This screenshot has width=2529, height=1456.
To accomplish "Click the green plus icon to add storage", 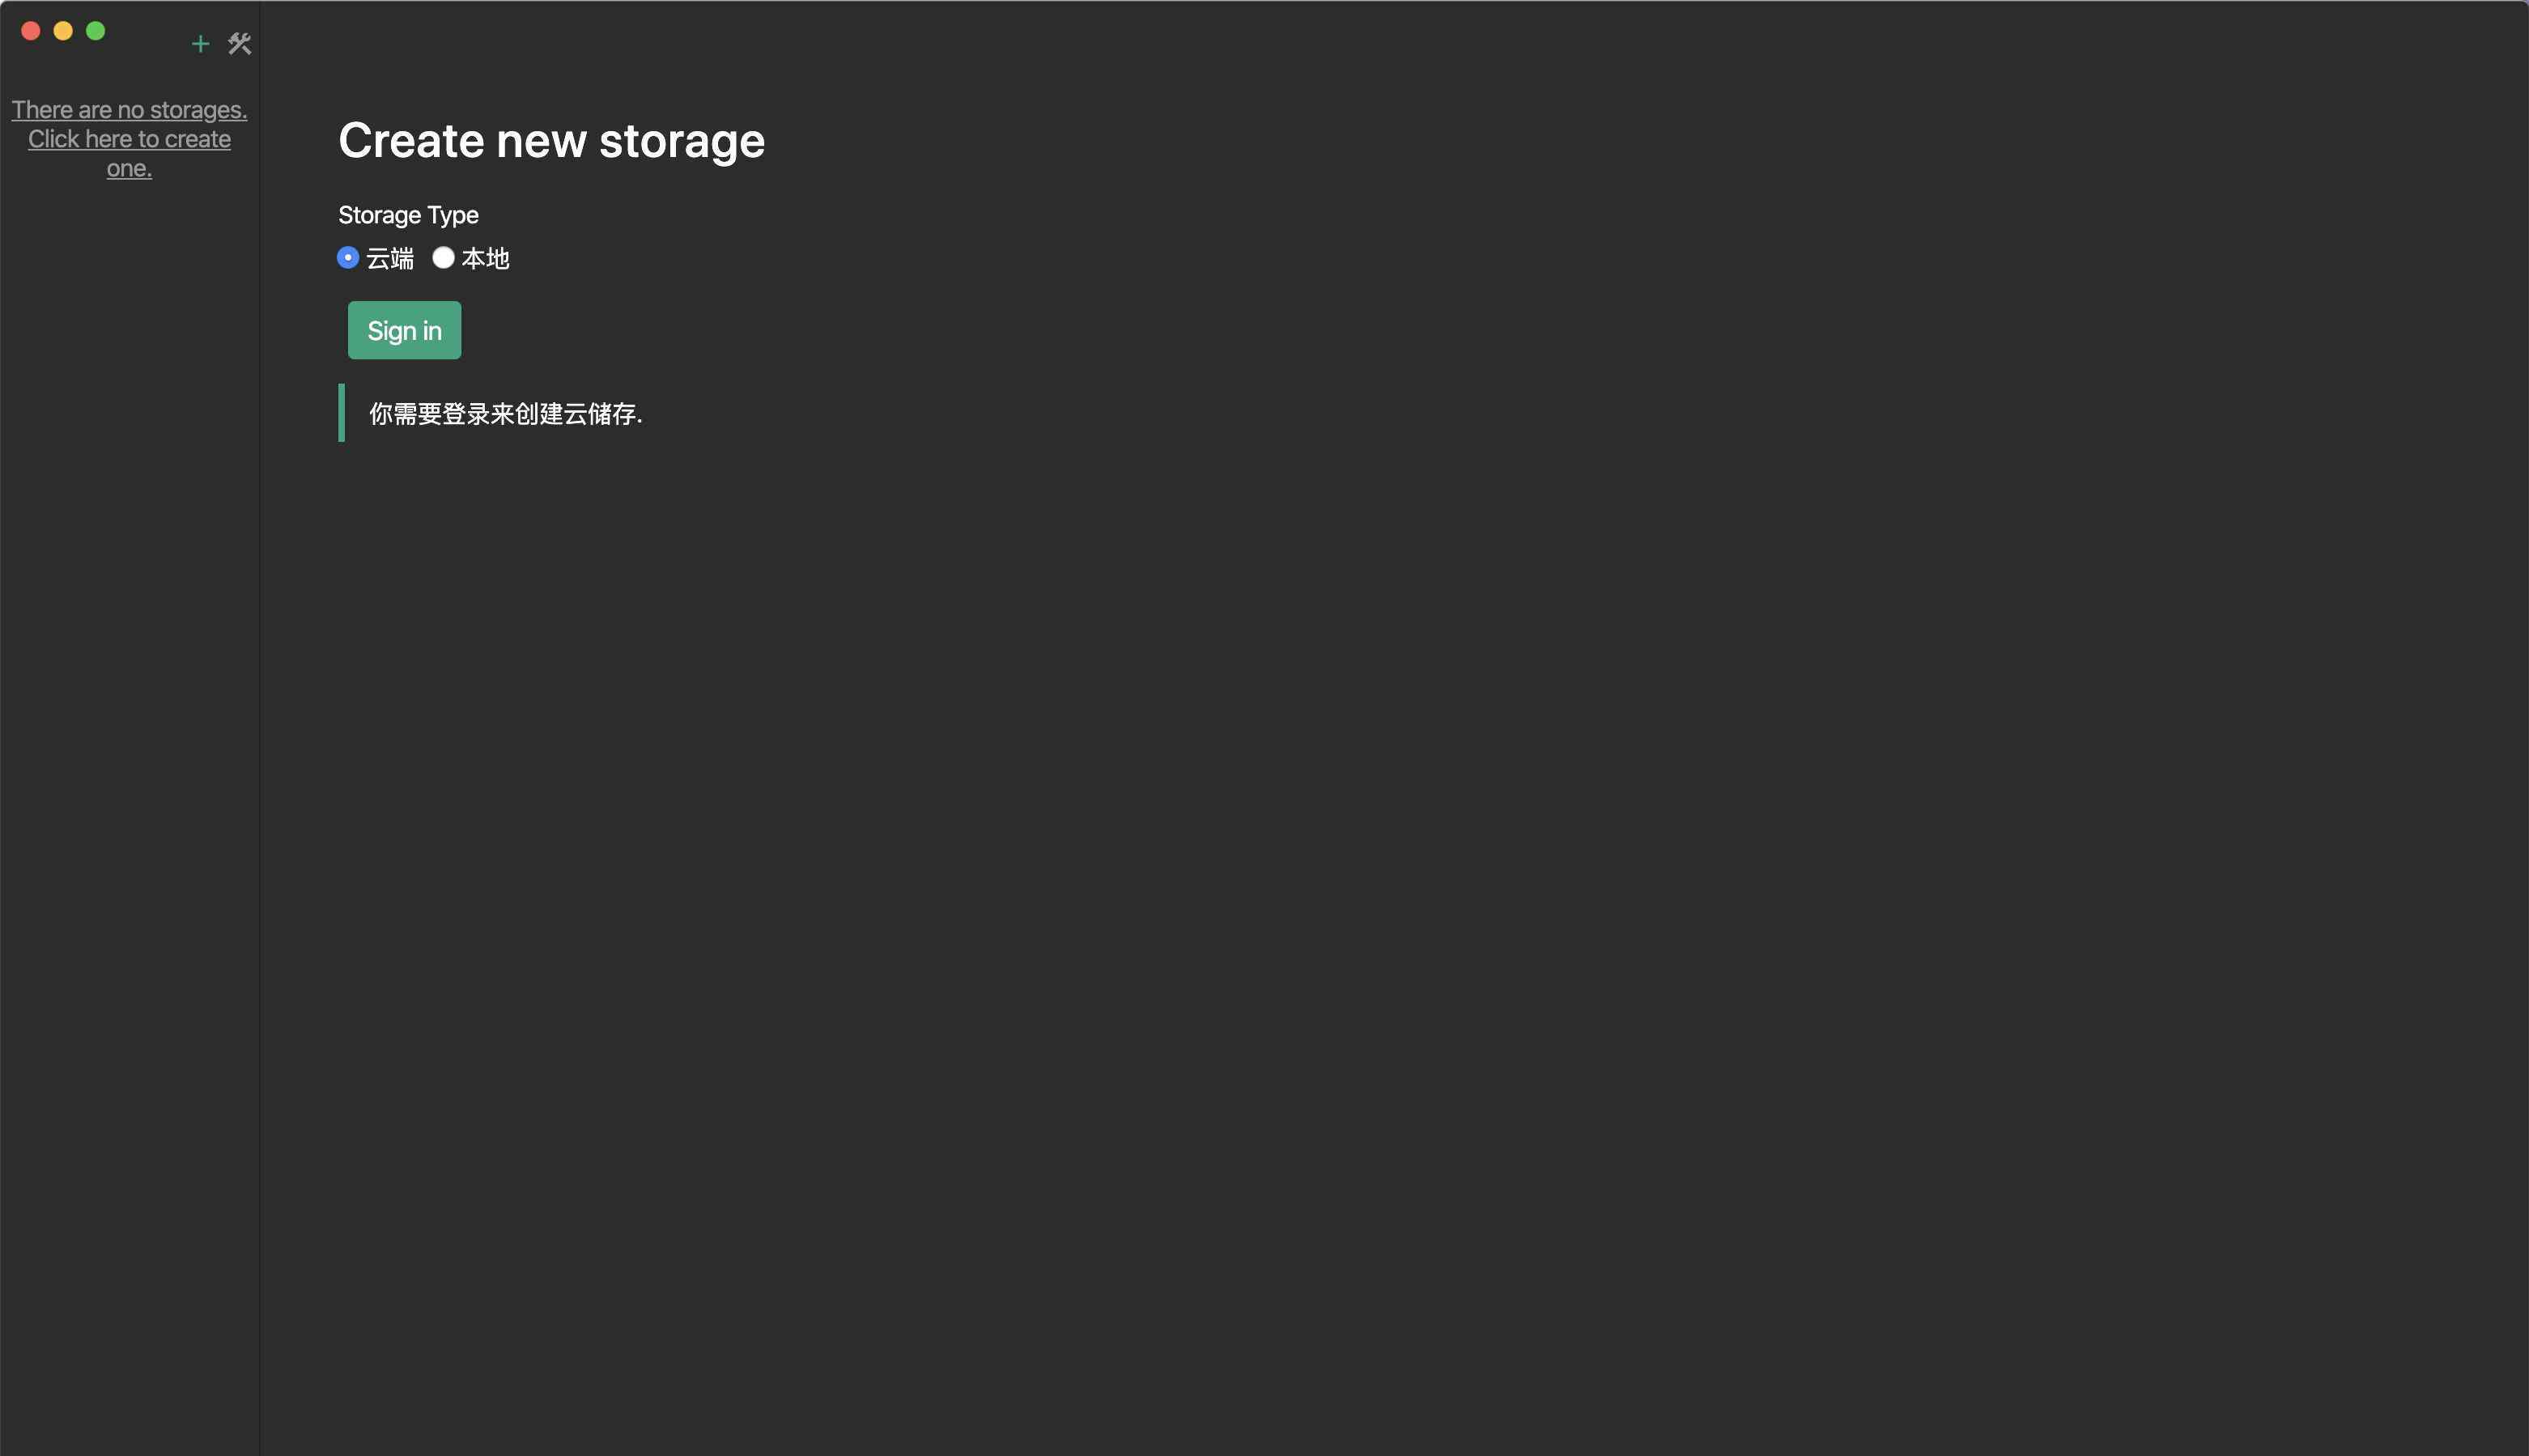I will point(200,44).
